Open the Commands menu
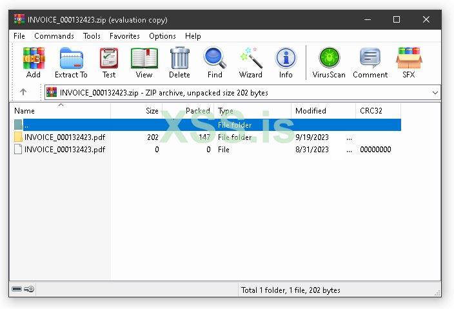 click(x=54, y=36)
